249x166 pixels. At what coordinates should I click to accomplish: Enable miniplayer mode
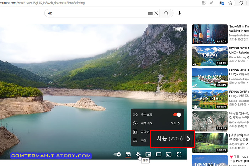148,154
